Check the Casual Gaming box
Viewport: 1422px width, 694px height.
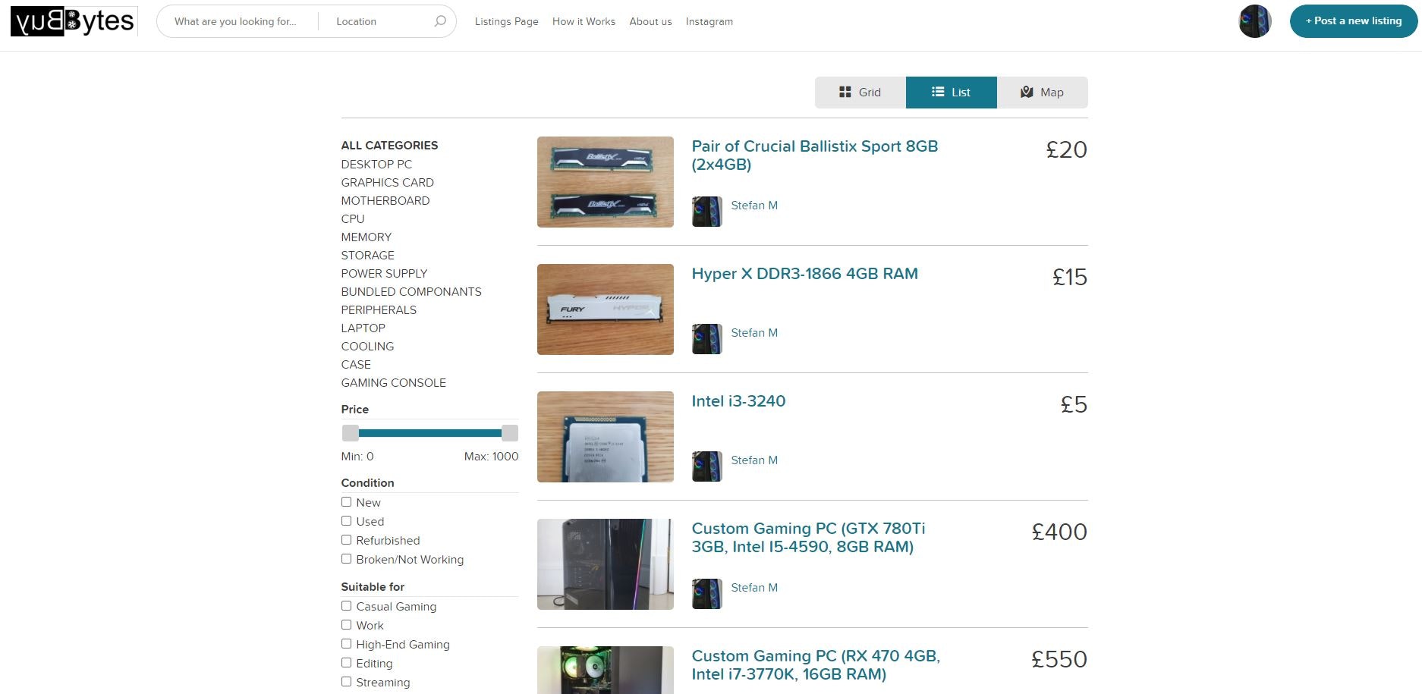click(346, 606)
